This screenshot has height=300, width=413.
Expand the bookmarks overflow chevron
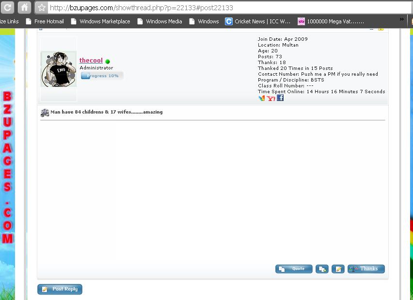point(401,19)
